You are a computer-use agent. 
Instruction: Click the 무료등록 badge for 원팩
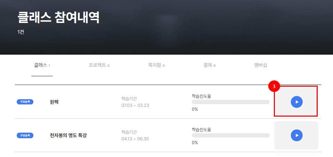tap(25, 102)
